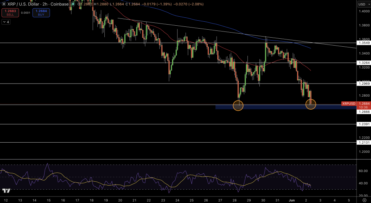Select the 1.2391 horizontal line price label
This screenshot has width=371, height=203.
coord(363,124)
